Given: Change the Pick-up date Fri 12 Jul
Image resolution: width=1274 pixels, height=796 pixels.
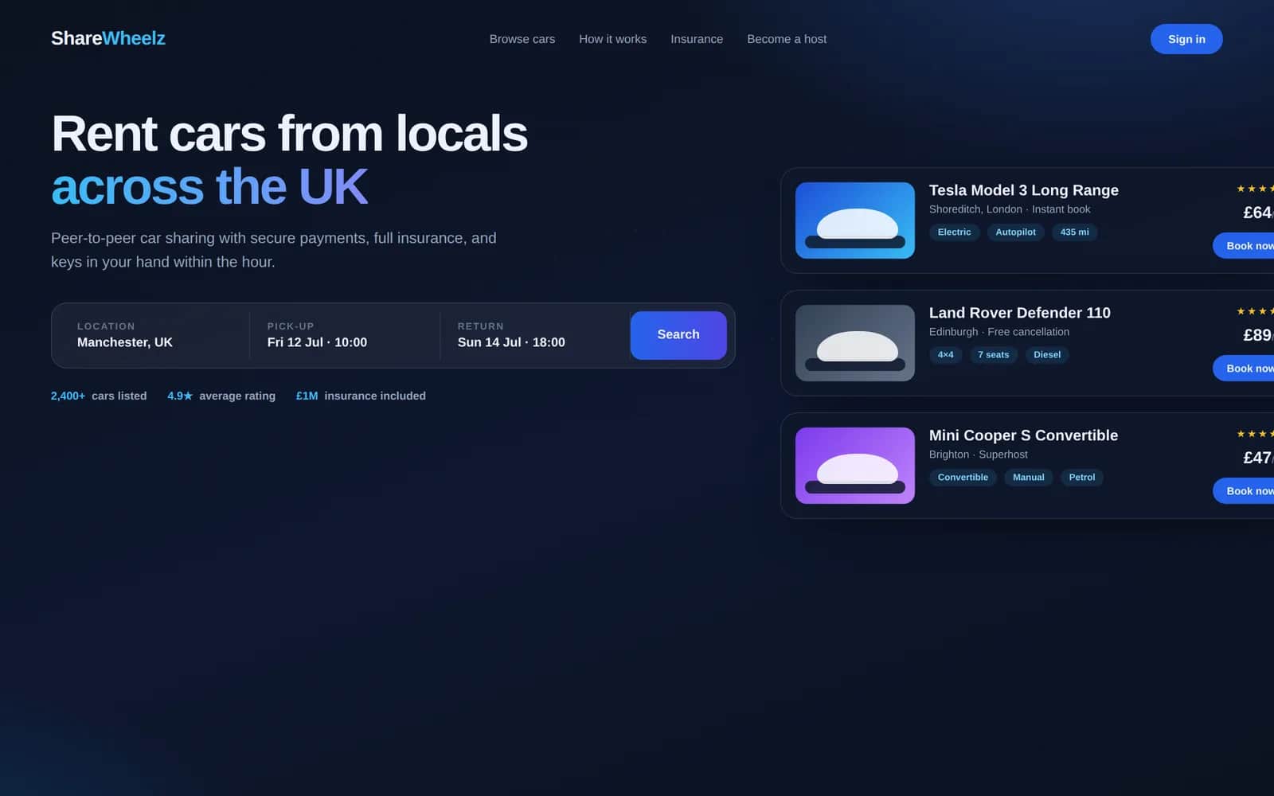Looking at the screenshot, I should [345, 335].
